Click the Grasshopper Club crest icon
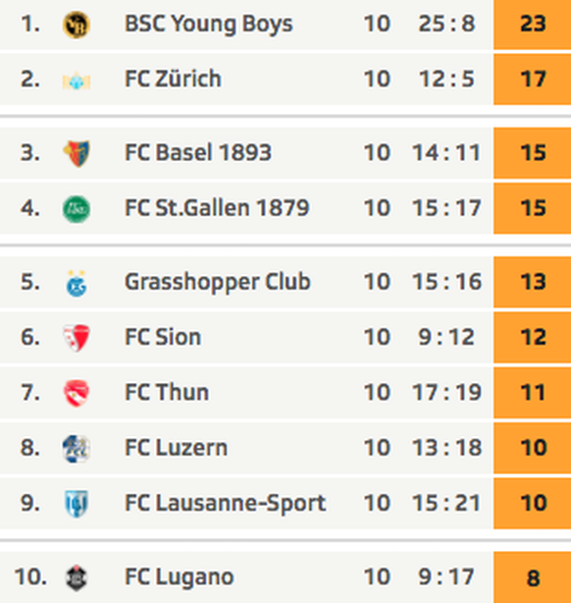Image resolution: width=571 pixels, height=603 pixels. pos(77,284)
